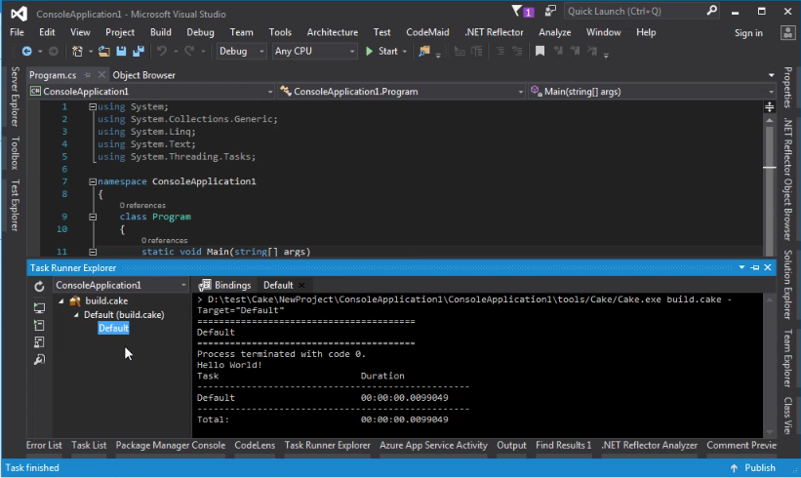Open the .NET Reflector menu
This screenshot has height=478, width=801.
(494, 32)
